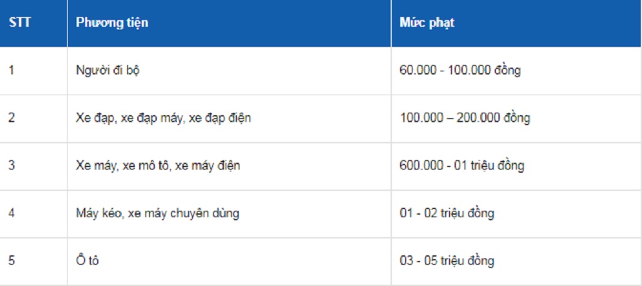Screen dimensions: 642x286
Task: Click the Người đi bộ cell
Action: [x=108, y=70]
